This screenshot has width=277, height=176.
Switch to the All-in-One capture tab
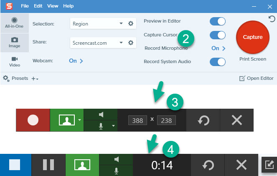14,23
